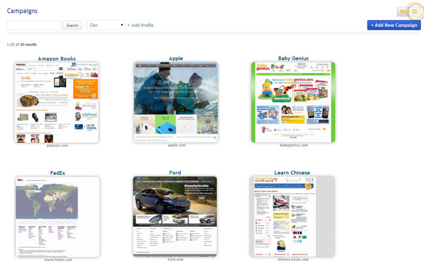Select the Amazon Books website thumbnail
This screenshot has height=271, width=424.
(57, 102)
